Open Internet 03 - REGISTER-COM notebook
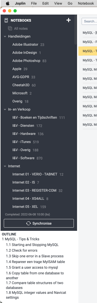97x303 pixels. coord(34,191)
